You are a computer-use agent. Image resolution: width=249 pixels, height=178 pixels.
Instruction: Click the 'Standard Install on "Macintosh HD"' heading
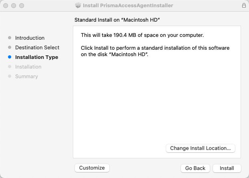(117, 20)
